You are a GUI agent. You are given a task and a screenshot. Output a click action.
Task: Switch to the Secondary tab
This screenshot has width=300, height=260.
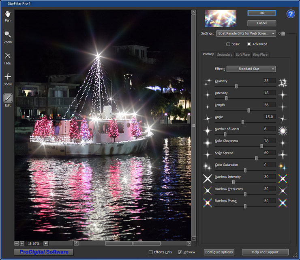point(225,55)
